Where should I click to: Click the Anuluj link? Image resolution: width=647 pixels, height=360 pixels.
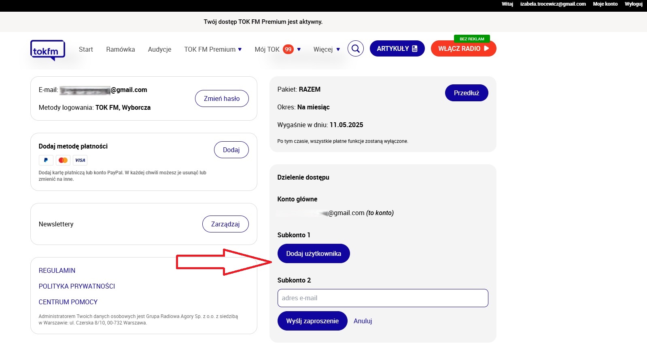(363, 321)
